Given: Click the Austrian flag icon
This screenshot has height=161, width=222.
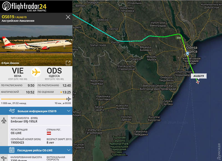Looking at the screenshot, I should click(x=49, y=133).
